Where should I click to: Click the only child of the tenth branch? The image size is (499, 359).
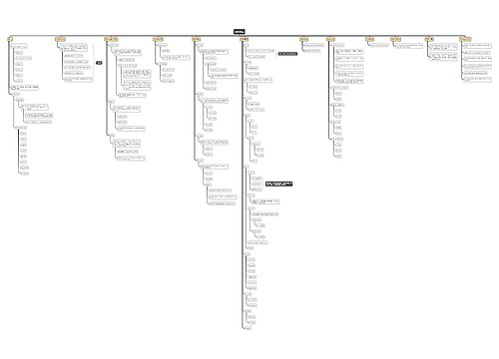pos(408,46)
